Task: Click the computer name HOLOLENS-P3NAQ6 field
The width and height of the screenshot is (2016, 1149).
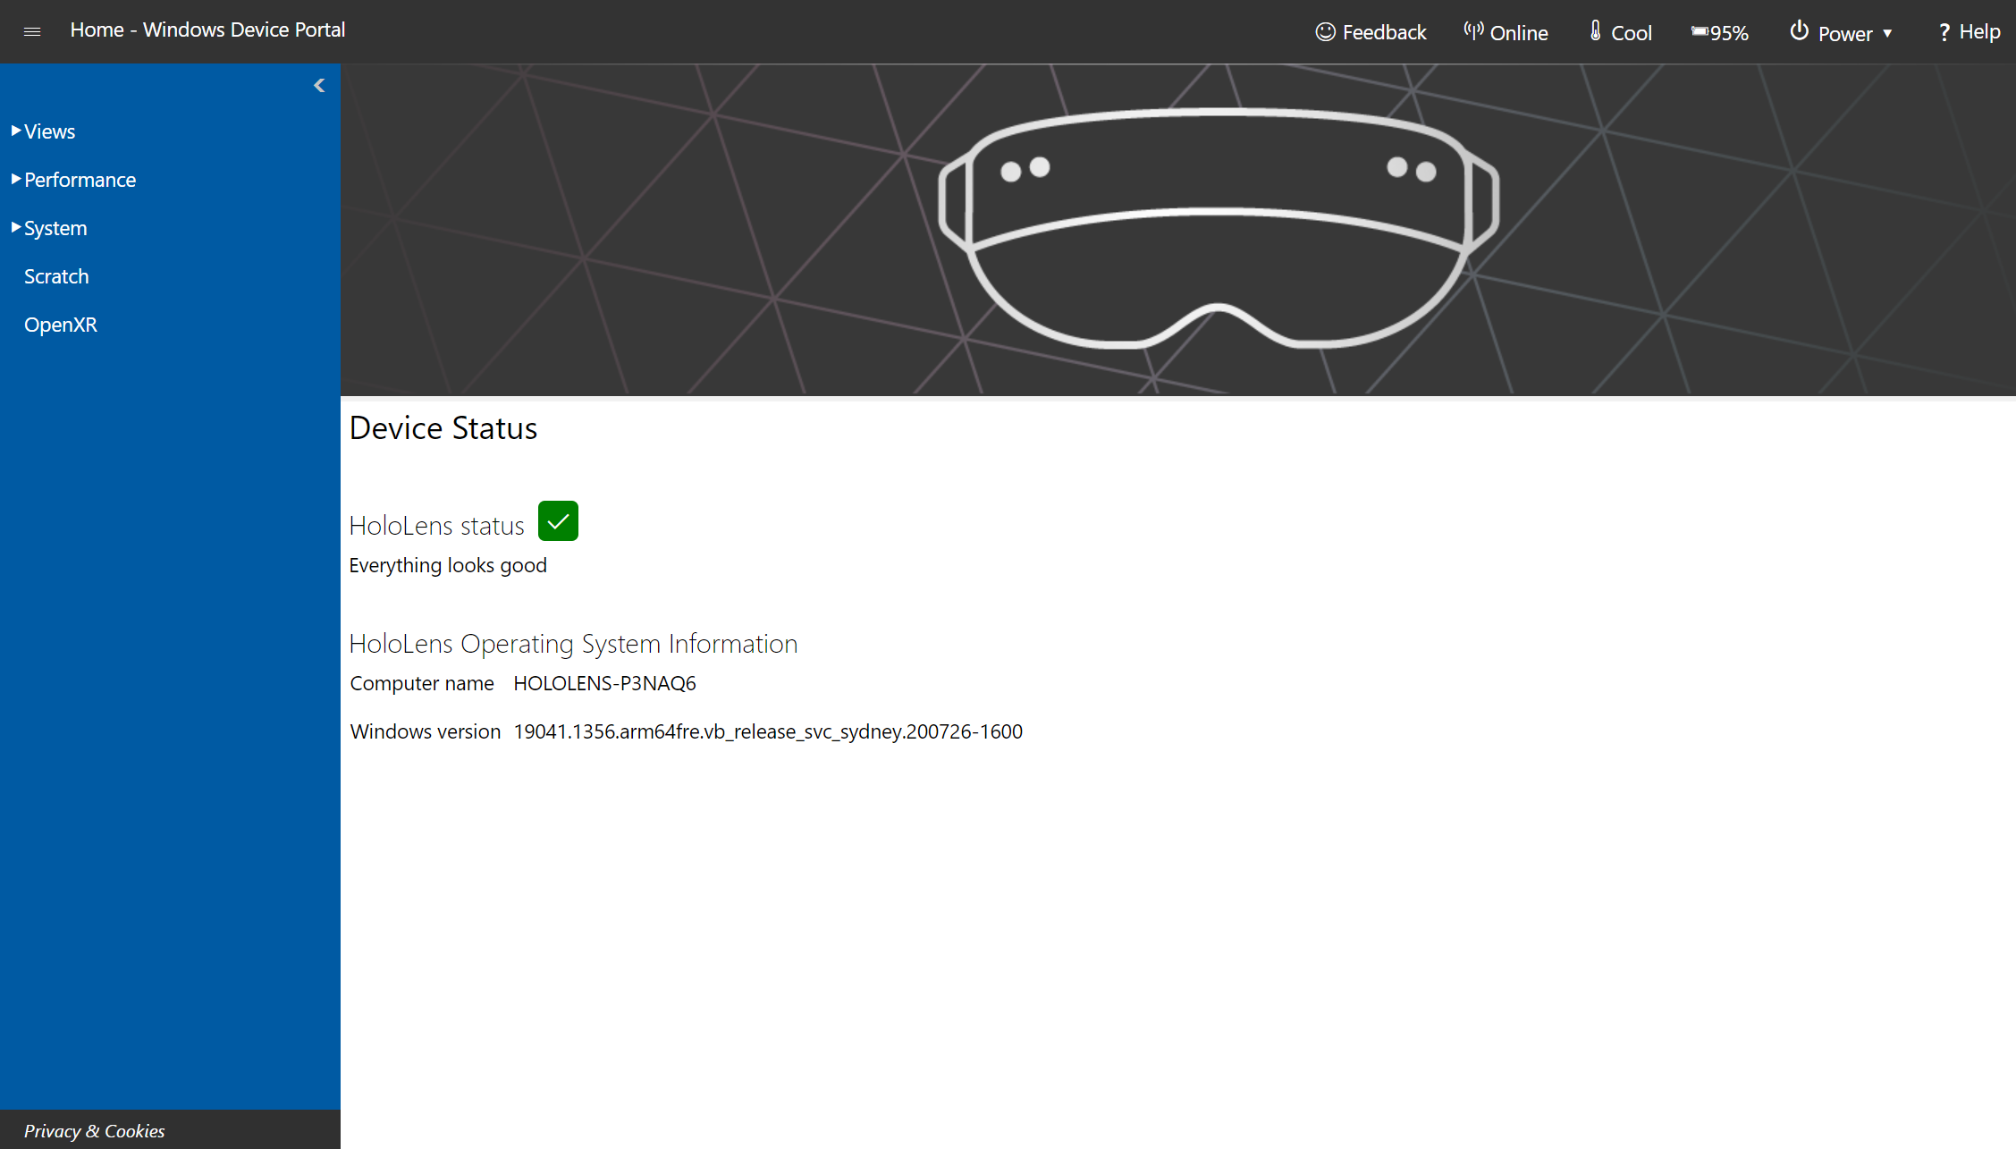Action: [603, 682]
